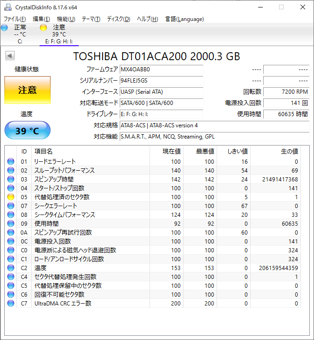Click the 現在値 column header

pos(166,152)
